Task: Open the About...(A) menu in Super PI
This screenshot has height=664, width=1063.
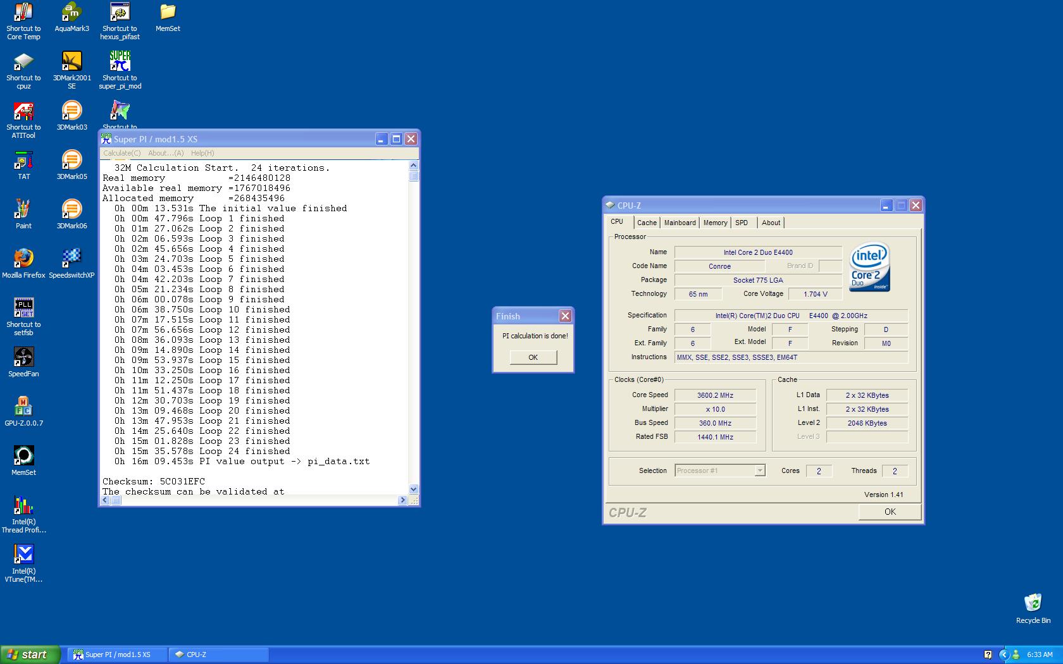Action: point(166,153)
